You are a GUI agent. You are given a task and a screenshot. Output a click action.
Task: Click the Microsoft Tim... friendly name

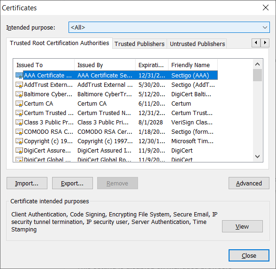[192, 141]
